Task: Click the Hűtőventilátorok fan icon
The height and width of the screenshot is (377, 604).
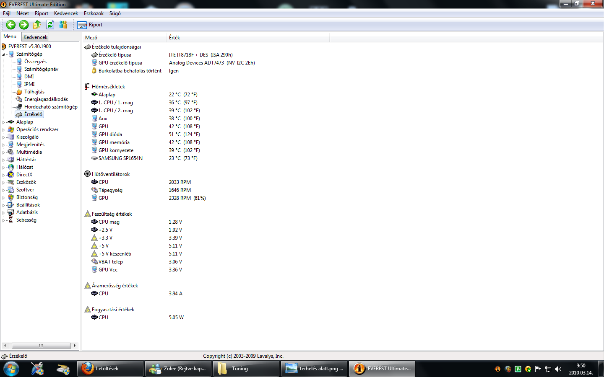Action: (87, 174)
